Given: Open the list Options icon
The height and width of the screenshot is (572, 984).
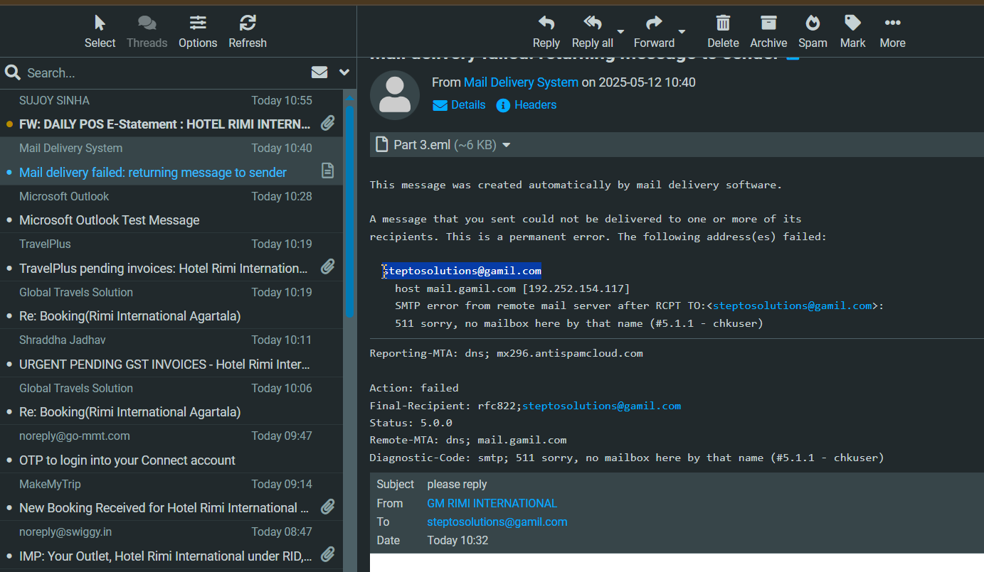Looking at the screenshot, I should point(198,24).
